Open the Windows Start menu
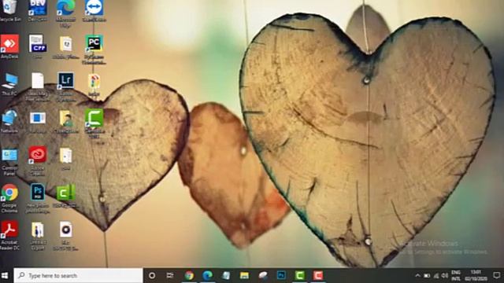Screen dimensions: 504x283 click(5, 275)
